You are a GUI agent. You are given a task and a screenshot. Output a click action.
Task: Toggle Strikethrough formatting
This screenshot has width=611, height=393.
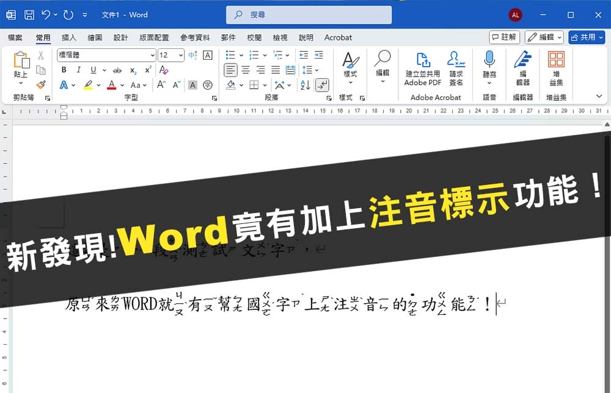[x=117, y=70]
